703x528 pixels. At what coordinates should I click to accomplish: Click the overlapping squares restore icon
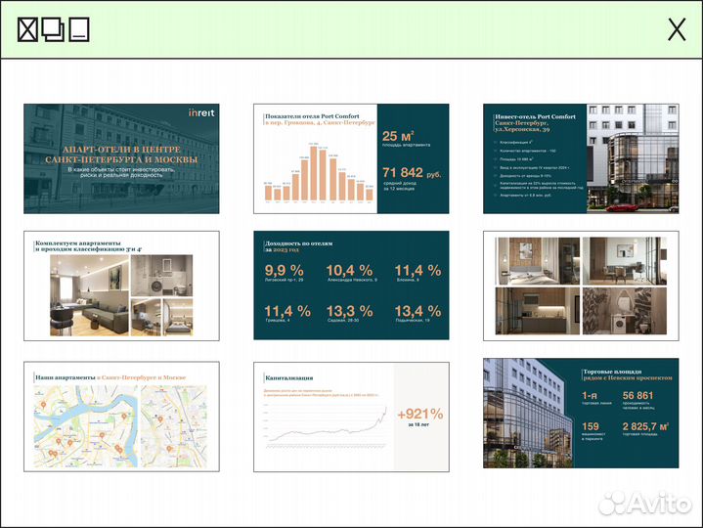[x=53, y=30]
